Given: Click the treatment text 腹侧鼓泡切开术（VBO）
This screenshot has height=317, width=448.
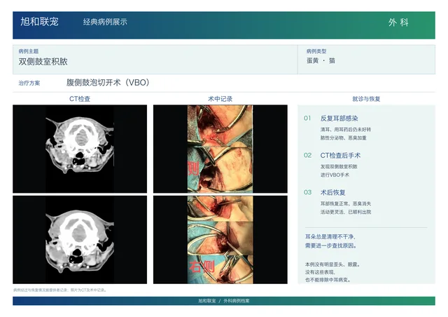Looking at the screenshot, I should (x=108, y=83).
